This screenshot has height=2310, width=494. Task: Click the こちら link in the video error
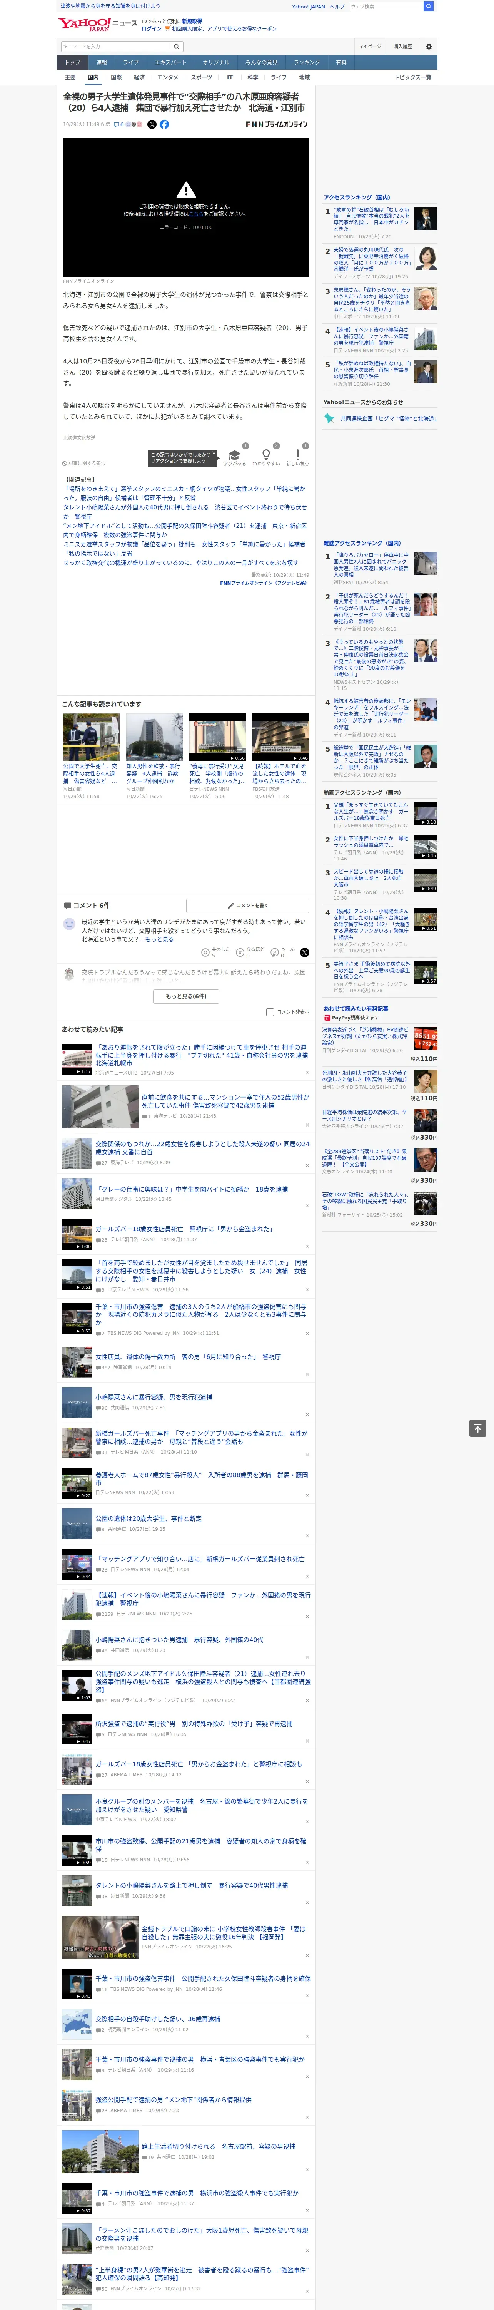195,214
